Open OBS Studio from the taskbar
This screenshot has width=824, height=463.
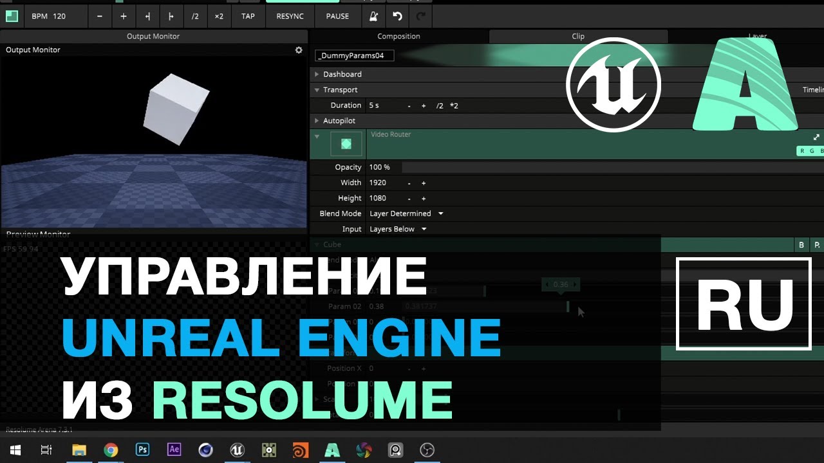click(x=427, y=449)
